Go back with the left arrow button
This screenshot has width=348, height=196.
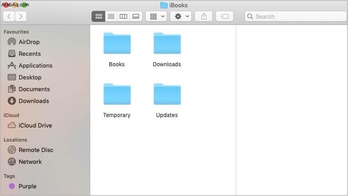click(x=9, y=16)
